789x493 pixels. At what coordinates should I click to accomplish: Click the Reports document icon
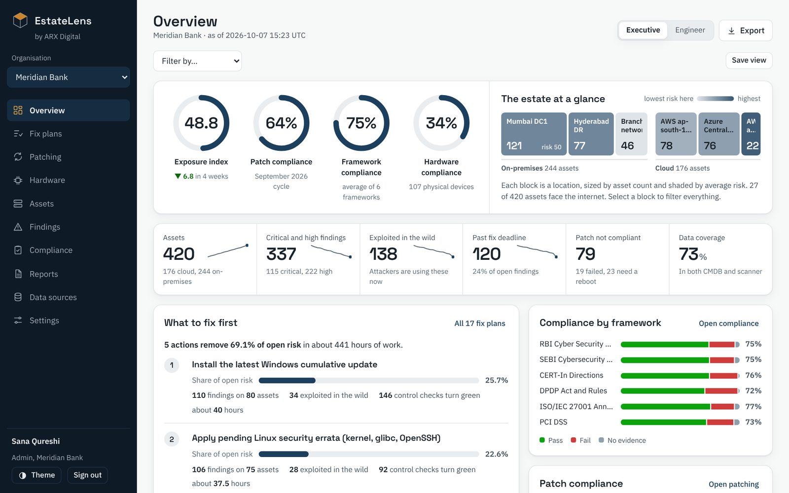18,274
